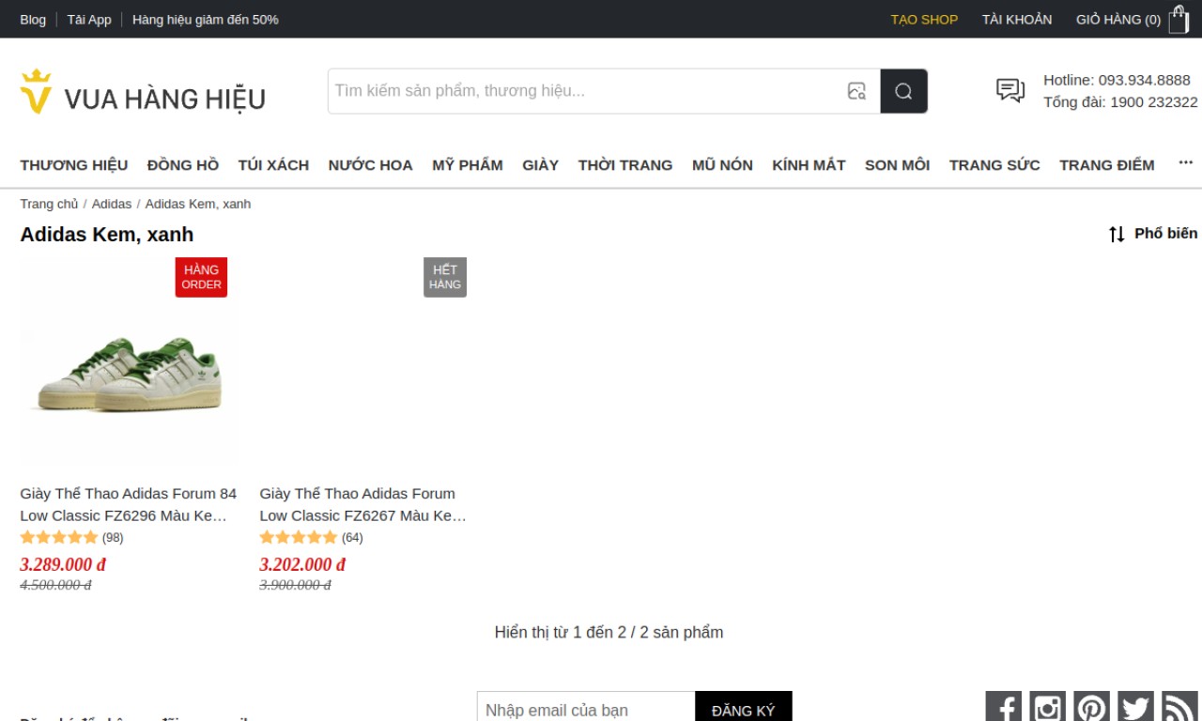Click the TẠO SHOP link

(x=924, y=20)
